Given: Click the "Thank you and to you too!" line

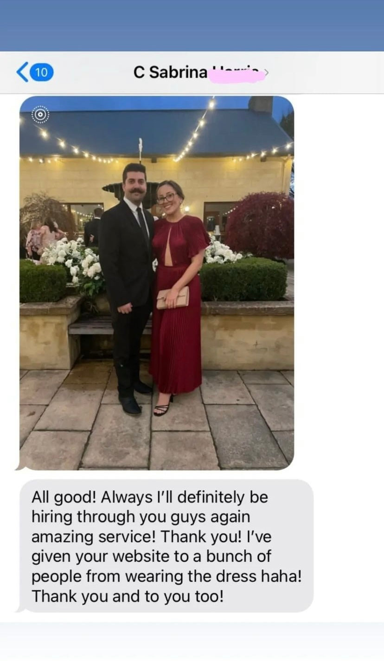Looking at the screenshot, I should coord(128,596).
